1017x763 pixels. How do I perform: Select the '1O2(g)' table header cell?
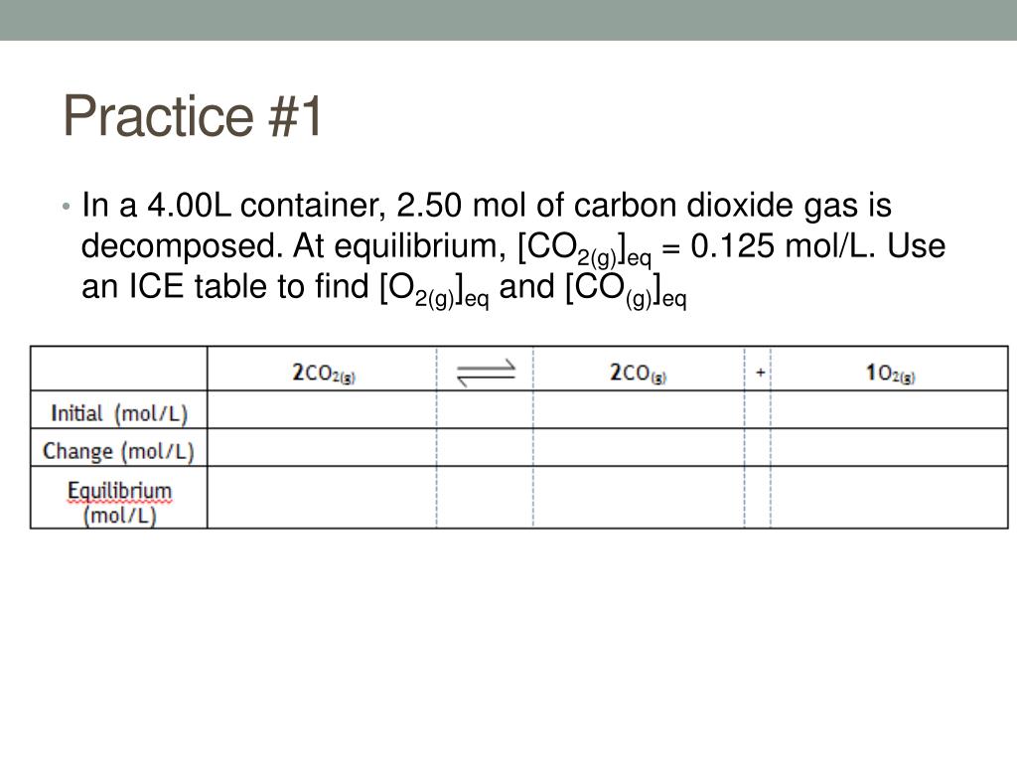point(889,369)
